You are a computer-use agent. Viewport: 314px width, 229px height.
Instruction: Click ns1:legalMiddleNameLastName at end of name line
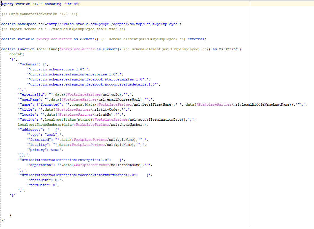click(x=261, y=105)
